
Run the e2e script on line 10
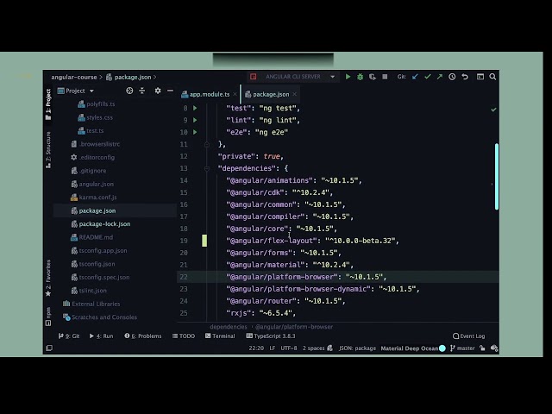(x=195, y=132)
